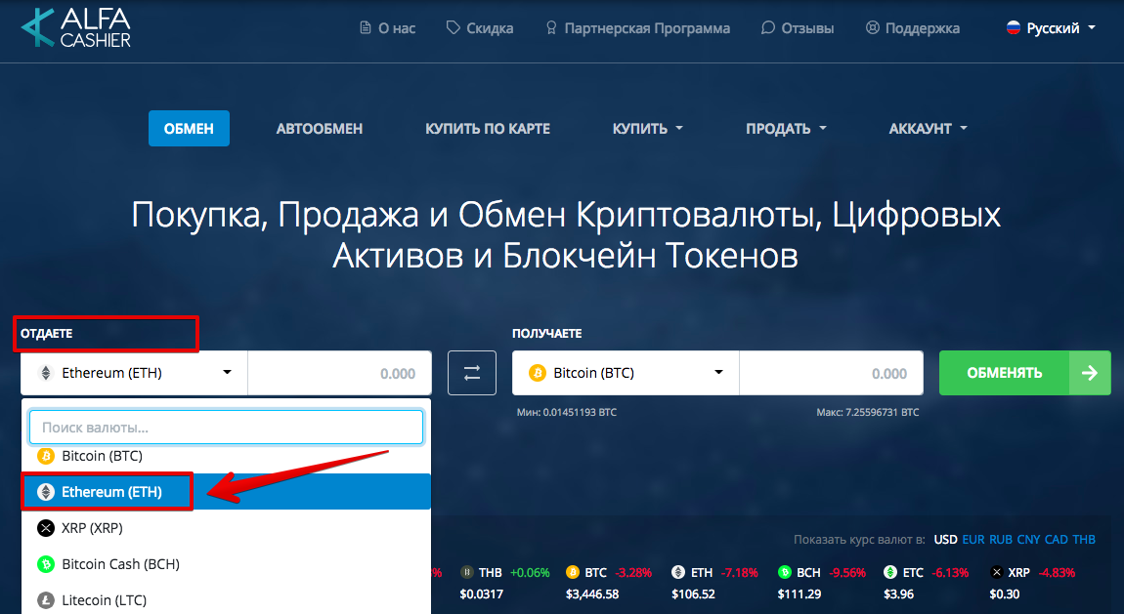1124x614 pixels.
Task: Expand the Купить menu
Action: (x=647, y=129)
